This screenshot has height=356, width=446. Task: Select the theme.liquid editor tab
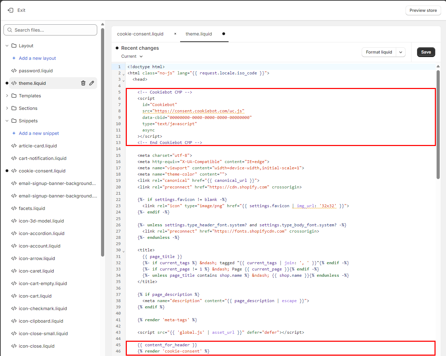(199, 34)
